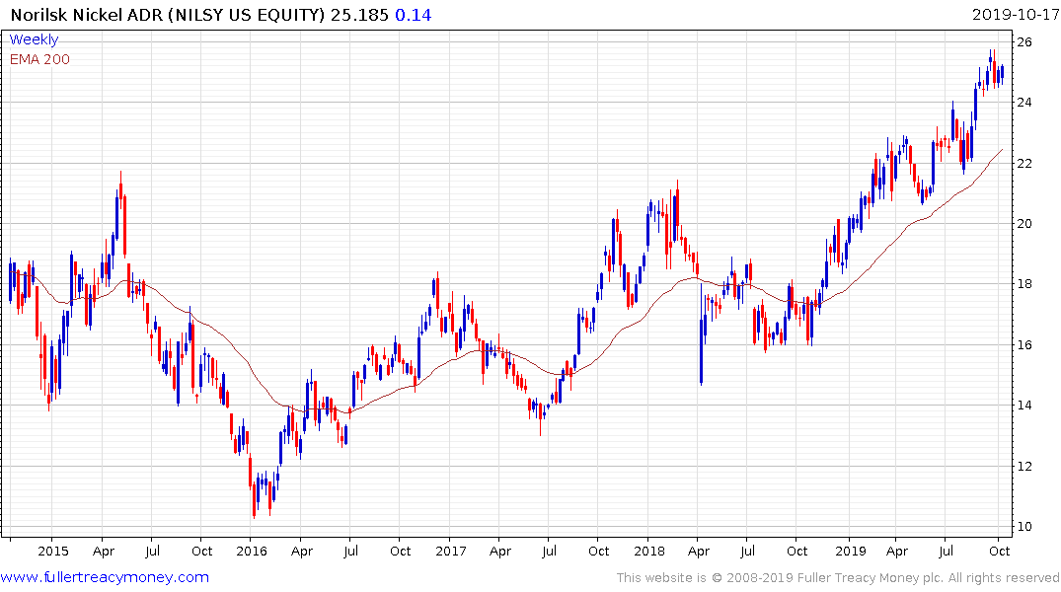The image size is (1061, 592).
Task: Click the copyright notice Fuller Treacy Money plc
Action: click(838, 578)
